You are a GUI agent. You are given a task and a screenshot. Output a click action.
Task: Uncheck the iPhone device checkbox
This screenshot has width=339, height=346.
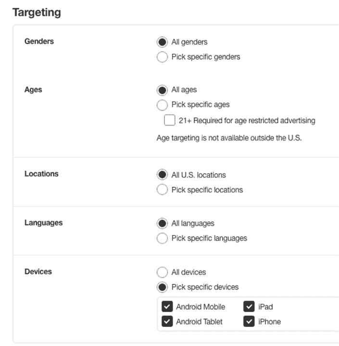click(x=249, y=322)
